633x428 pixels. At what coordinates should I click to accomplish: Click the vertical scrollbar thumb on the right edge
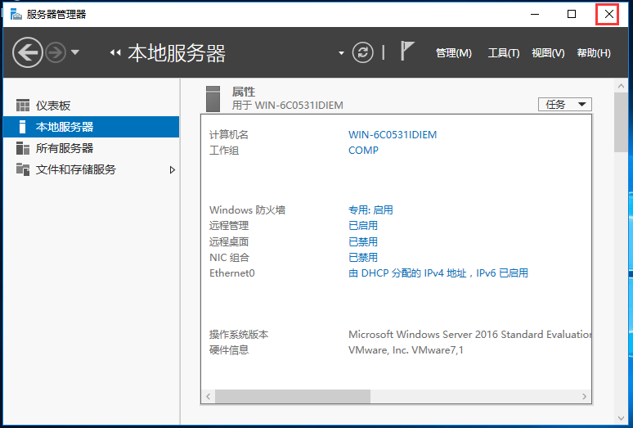click(x=621, y=122)
